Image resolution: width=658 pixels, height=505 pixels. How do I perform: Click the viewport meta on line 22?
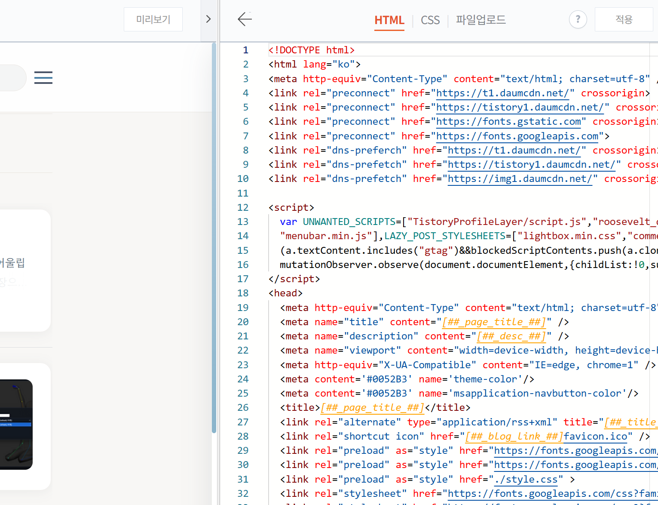click(x=468, y=351)
